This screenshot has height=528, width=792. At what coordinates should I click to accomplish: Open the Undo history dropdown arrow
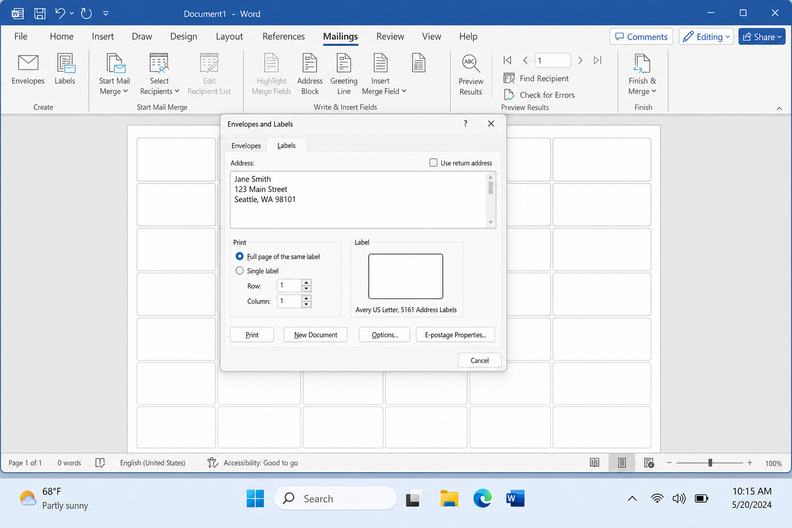pos(72,13)
